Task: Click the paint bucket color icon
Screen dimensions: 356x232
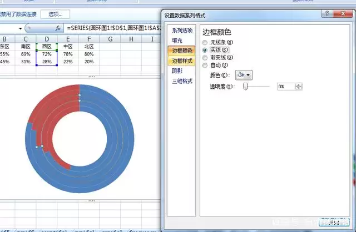Action: [241, 75]
